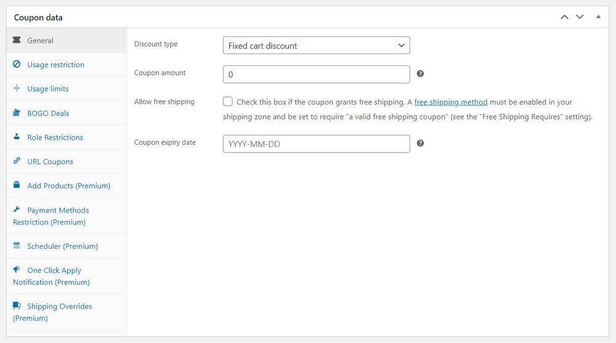Click the Scheduler calendar icon
Screen dimensions: 616x343
click(17, 246)
